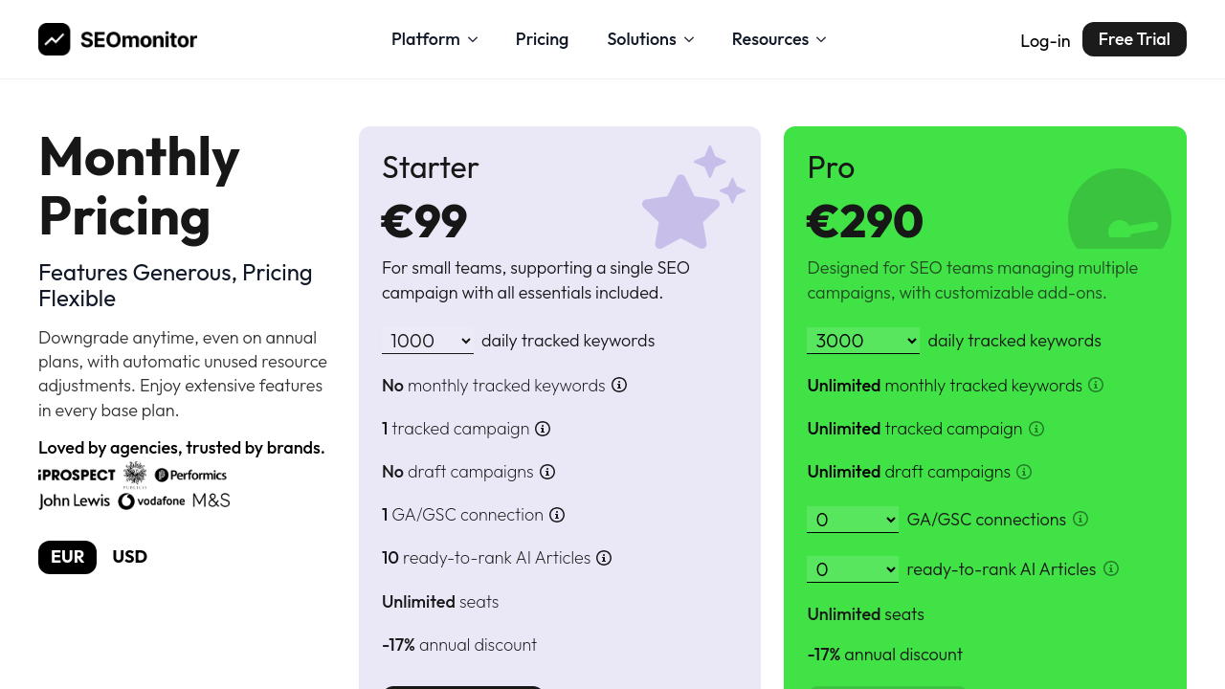Click info icon beside Starter monthly tracked keywords
Image resolution: width=1225 pixels, height=689 pixels.
pyautogui.click(x=619, y=385)
